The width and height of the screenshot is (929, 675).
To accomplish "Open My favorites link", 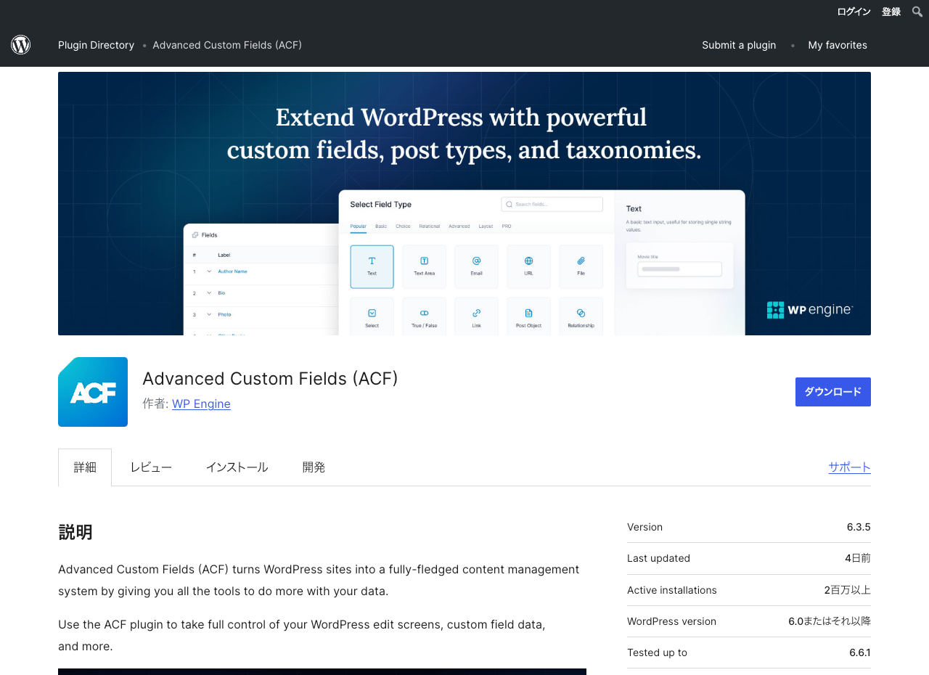I will pos(838,45).
